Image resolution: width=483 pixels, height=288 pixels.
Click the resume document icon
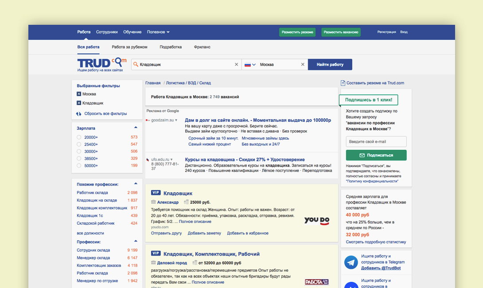click(x=343, y=83)
